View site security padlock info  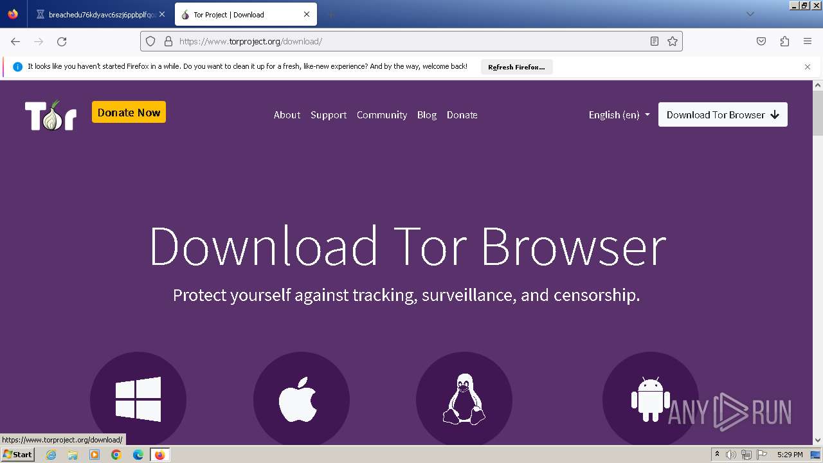(168, 41)
